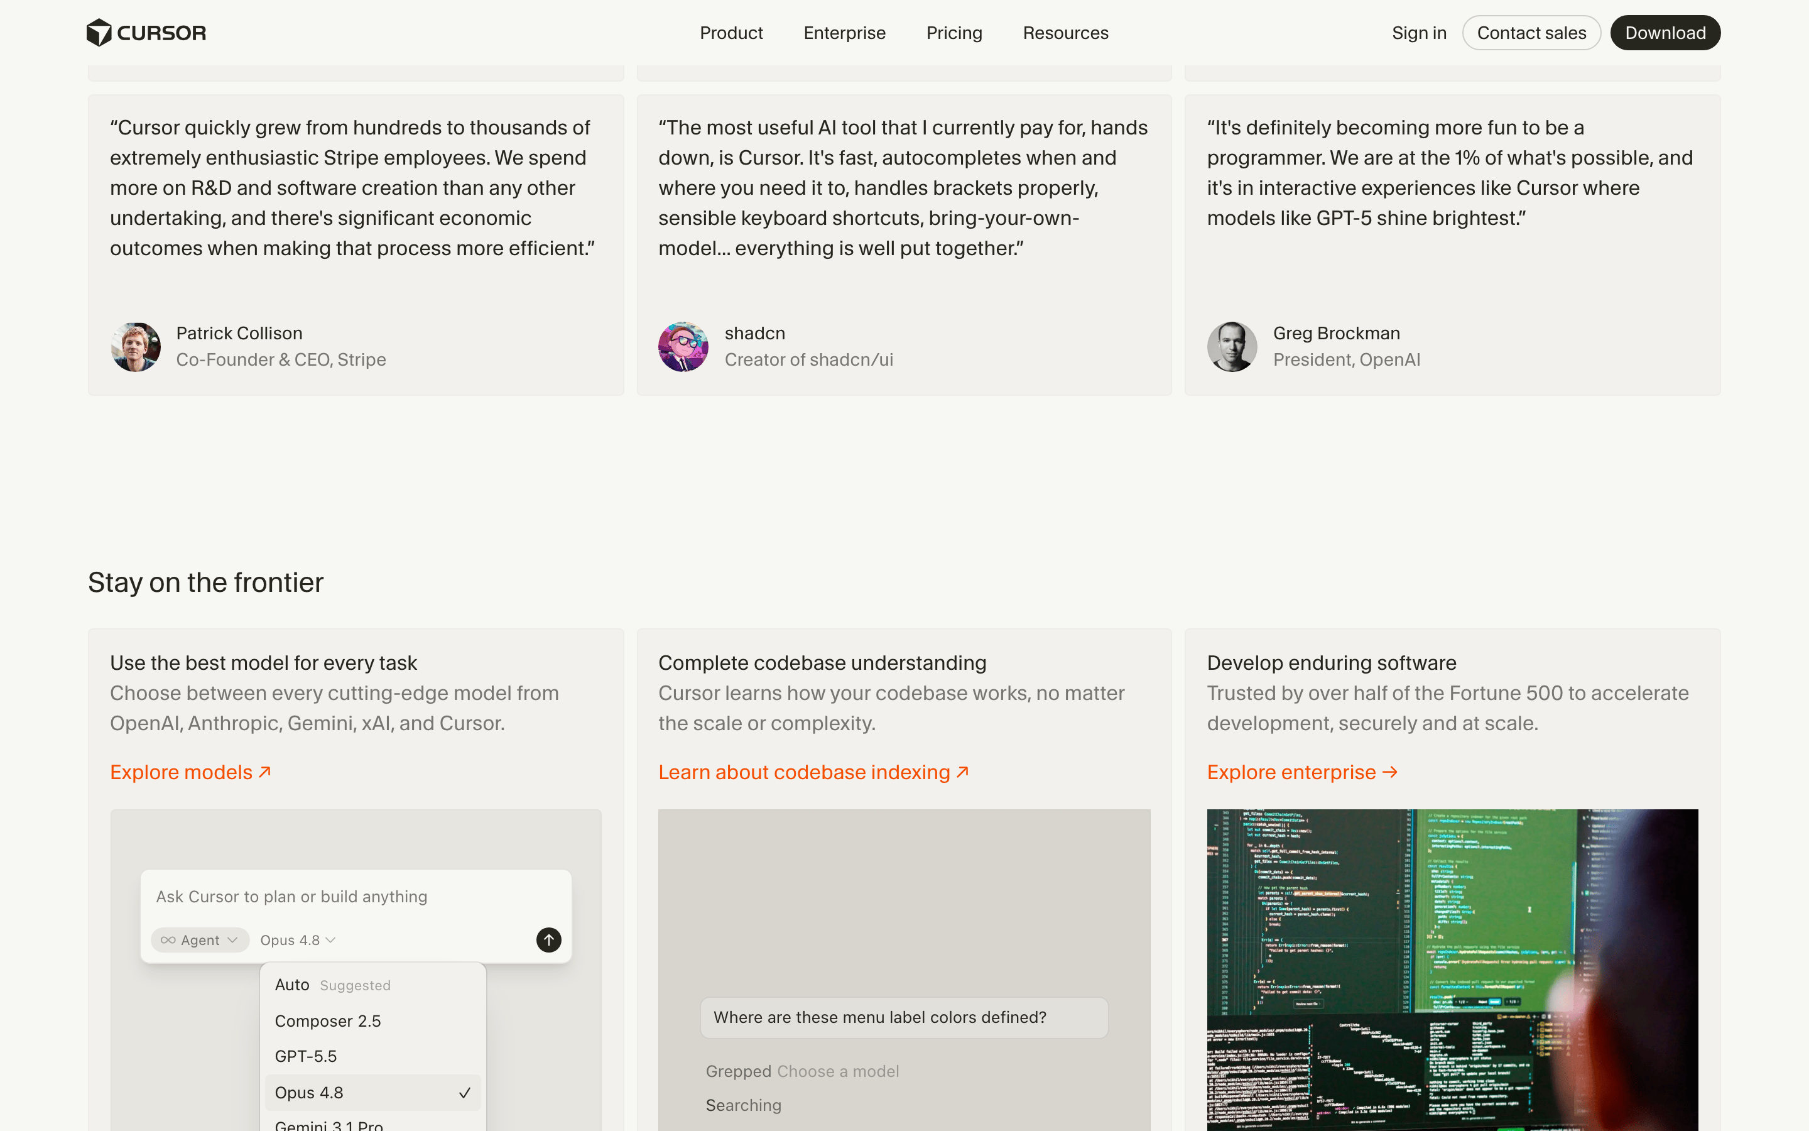The image size is (1809, 1131).
Task: Open the Product menu
Action: coord(731,33)
